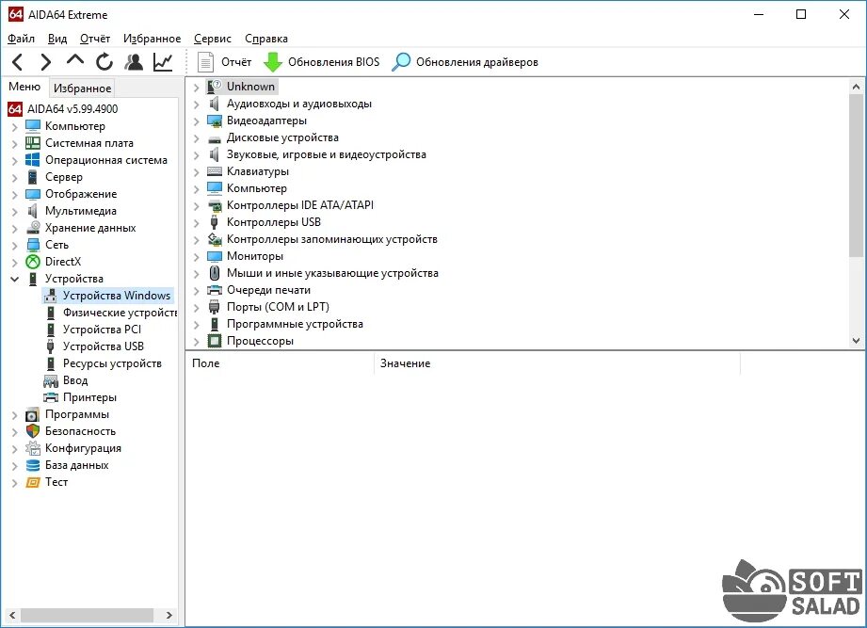The height and width of the screenshot is (628, 867).
Task: Open the Справка menu
Action: pyautogui.click(x=266, y=39)
